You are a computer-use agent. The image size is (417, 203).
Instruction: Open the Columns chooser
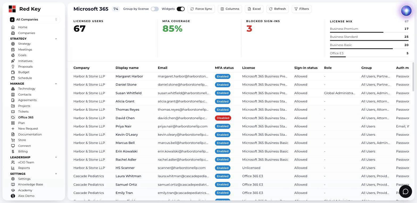click(x=230, y=9)
